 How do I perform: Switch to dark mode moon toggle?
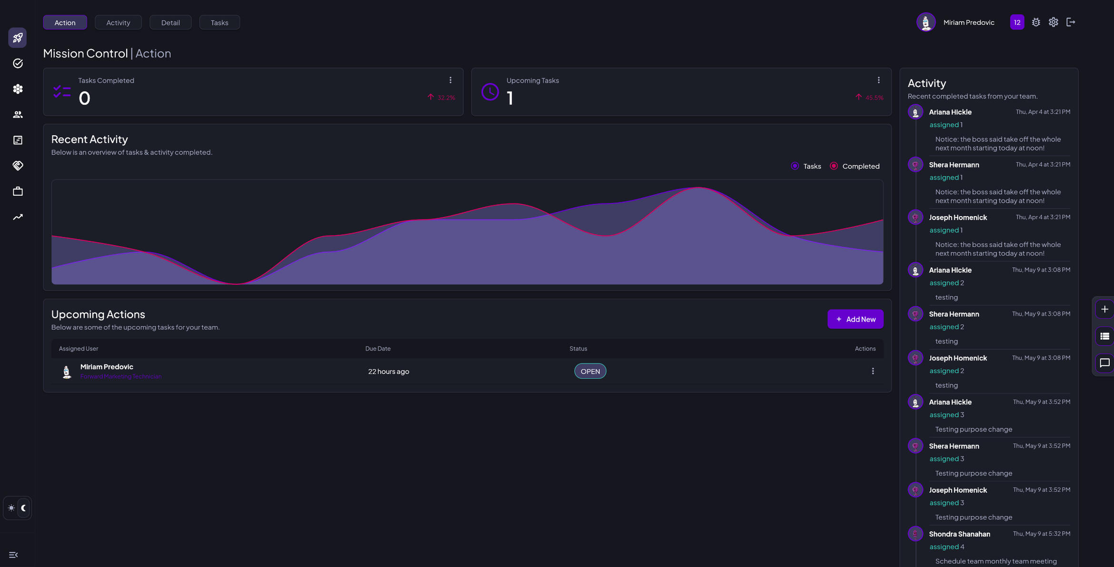click(23, 508)
